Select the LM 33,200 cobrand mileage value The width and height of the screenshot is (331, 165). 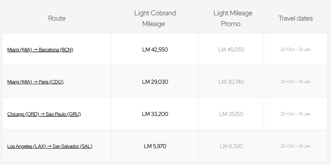coord(155,114)
